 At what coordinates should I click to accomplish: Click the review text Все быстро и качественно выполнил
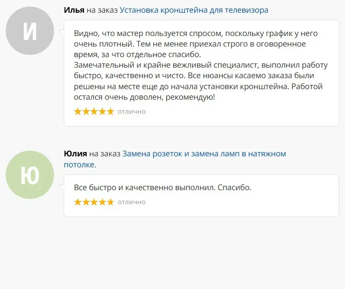[x=163, y=188]
